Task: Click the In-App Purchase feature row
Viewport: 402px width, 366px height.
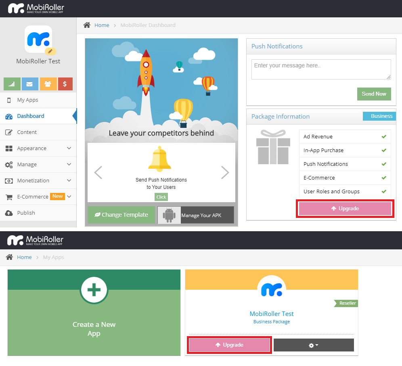Action: click(345, 151)
